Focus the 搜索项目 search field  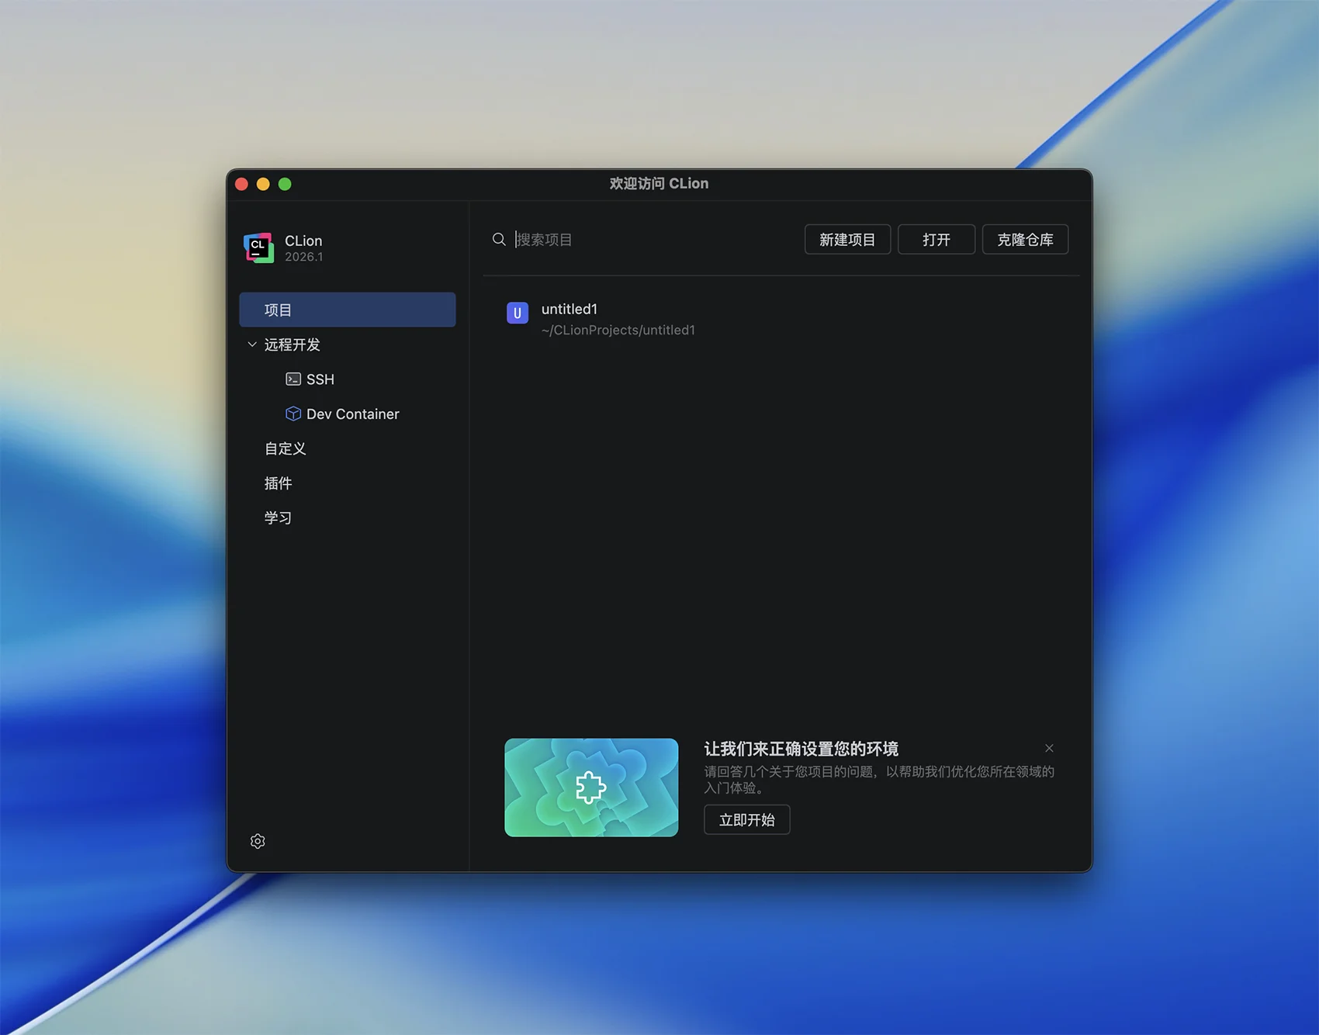(x=652, y=240)
